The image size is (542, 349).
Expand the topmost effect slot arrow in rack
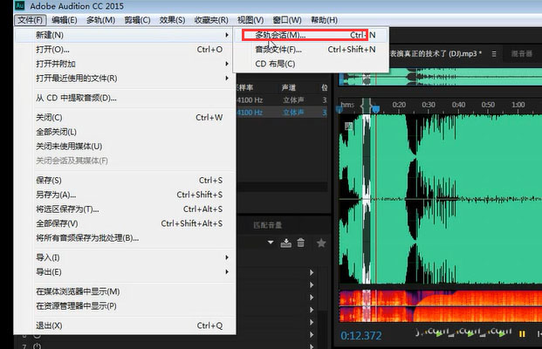pos(312,272)
